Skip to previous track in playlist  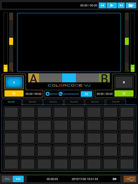102,5
